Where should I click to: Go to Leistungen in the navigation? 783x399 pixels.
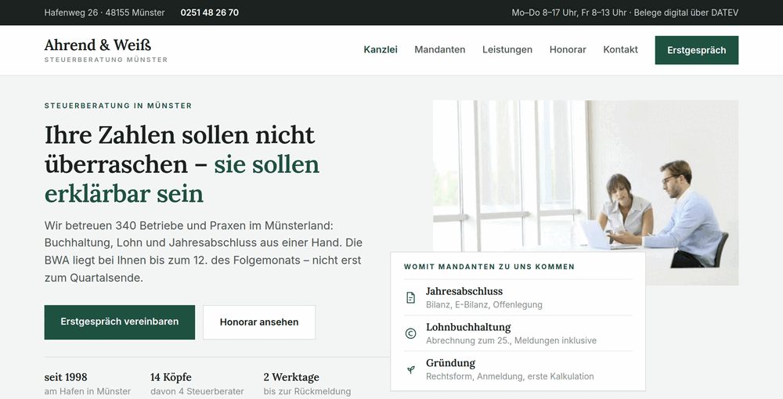pos(507,50)
